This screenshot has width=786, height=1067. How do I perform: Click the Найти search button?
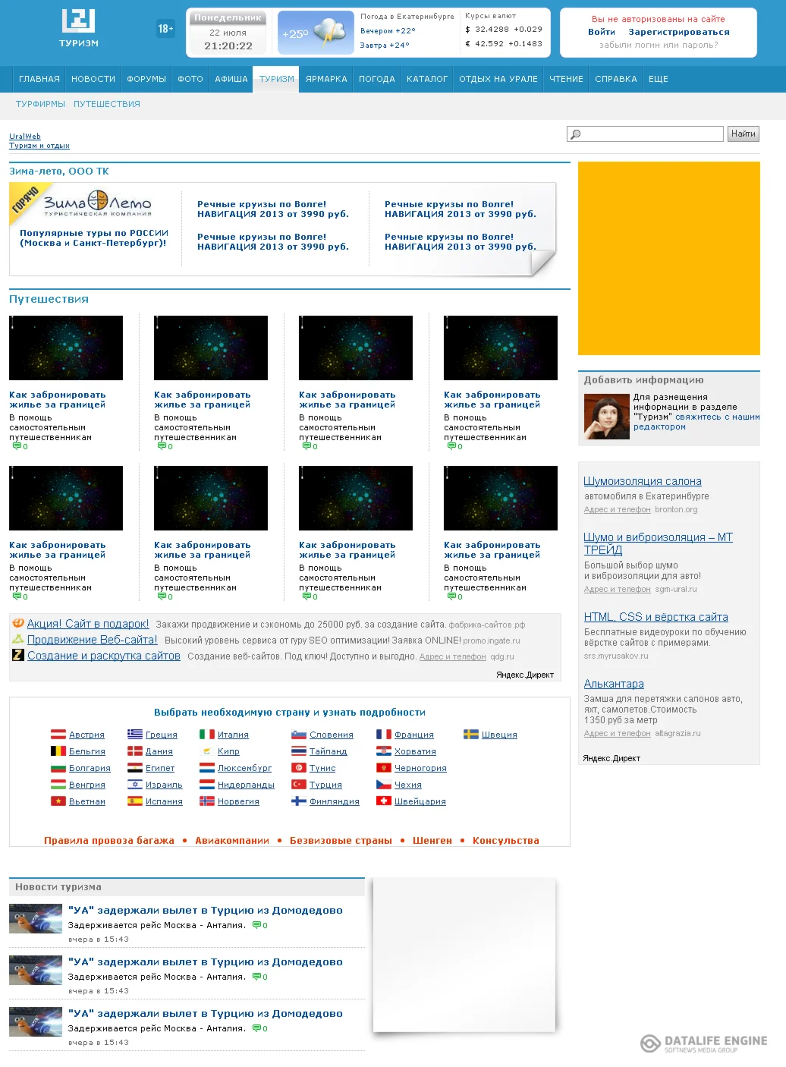point(743,134)
